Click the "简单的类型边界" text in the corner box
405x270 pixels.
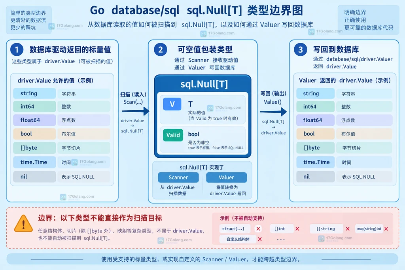pos(28,13)
